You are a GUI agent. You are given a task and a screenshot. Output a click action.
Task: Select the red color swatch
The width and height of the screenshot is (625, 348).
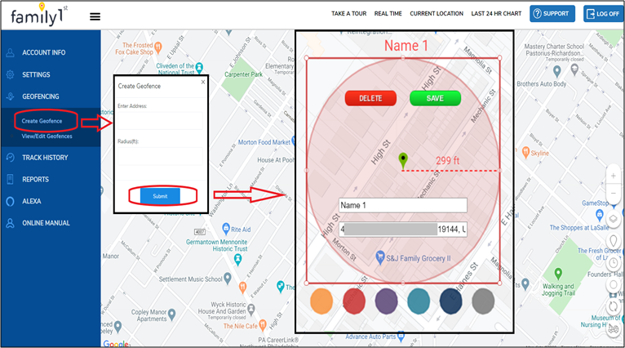354,301
